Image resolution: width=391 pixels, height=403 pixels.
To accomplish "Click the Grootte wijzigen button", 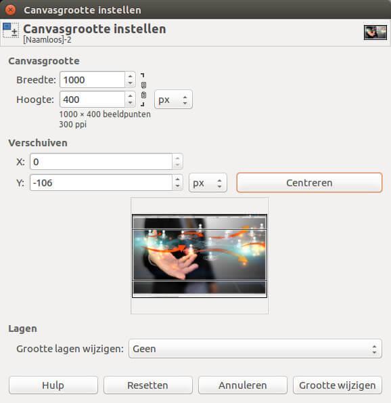I will pyautogui.click(x=338, y=385).
